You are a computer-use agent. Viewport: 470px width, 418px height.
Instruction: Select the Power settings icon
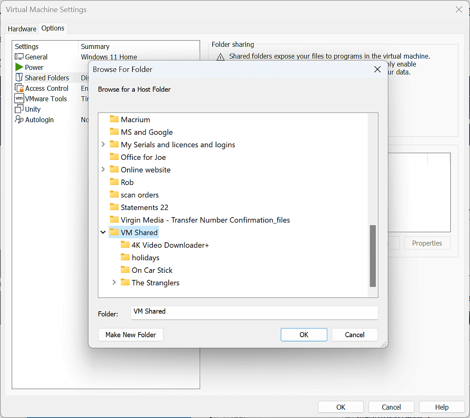(19, 67)
